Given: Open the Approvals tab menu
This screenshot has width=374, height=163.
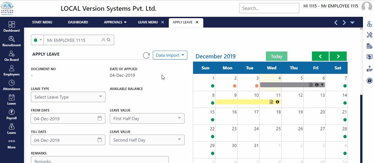Looking at the screenshot, I should [115, 22].
